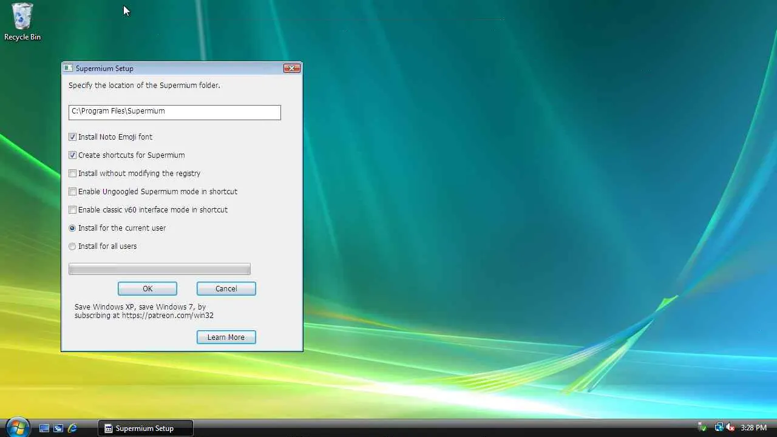Click Show Desktop in Quick Launch
This screenshot has width=777, height=437.
click(44, 428)
